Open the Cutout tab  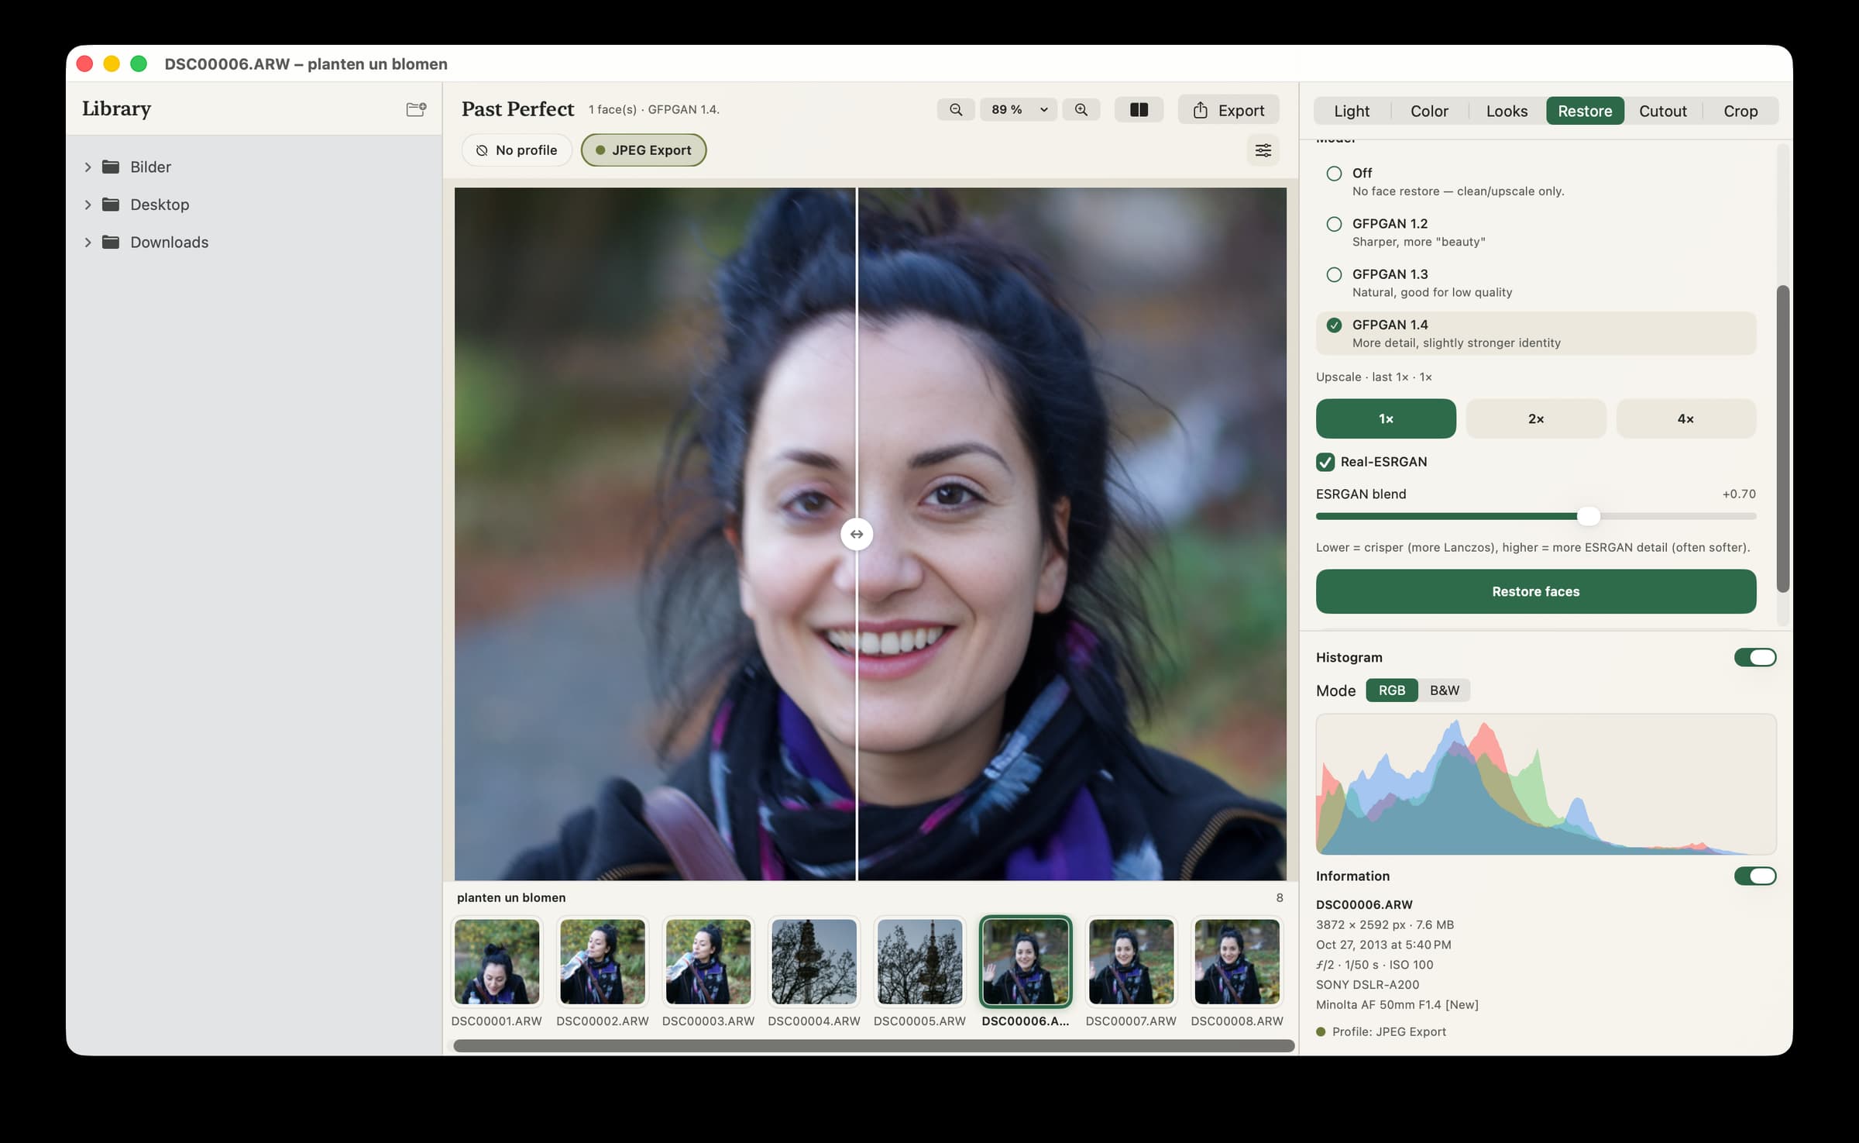point(1662,111)
